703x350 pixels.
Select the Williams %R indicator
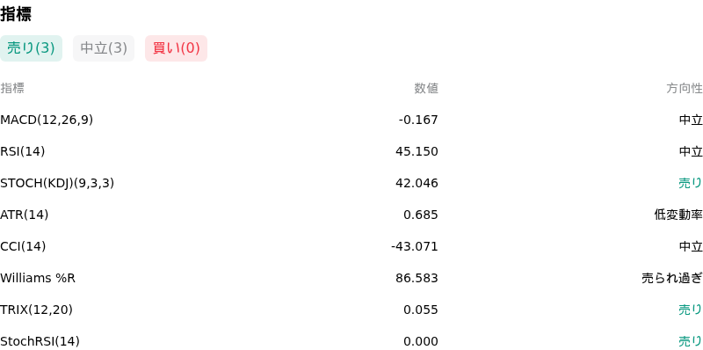click(38, 278)
